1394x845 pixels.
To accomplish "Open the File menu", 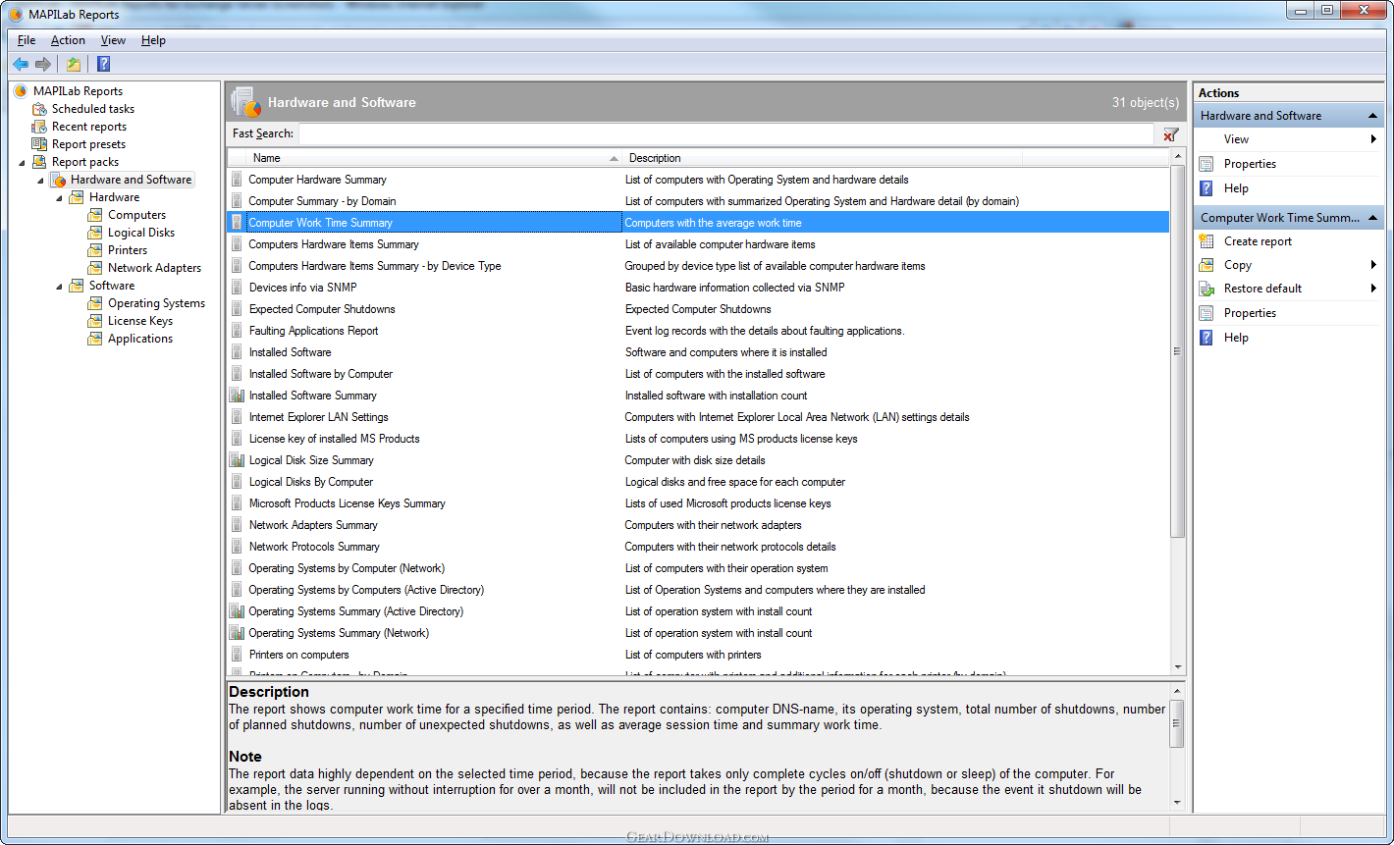I will click(27, 40).
